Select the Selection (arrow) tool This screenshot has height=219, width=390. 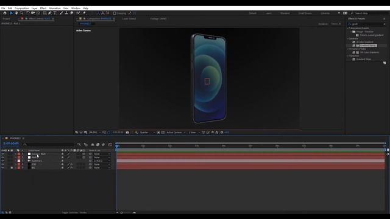point(12,13)
